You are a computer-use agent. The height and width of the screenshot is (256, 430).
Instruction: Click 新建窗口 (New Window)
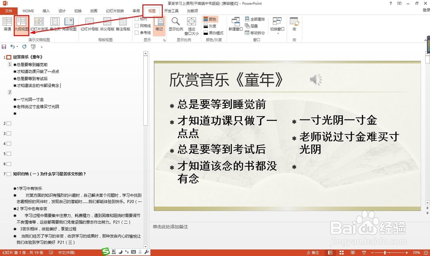[236, 24]
